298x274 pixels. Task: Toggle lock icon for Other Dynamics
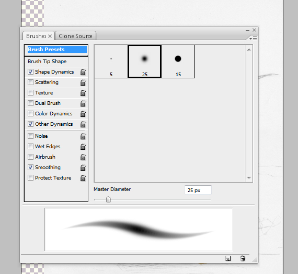[83, 124]
